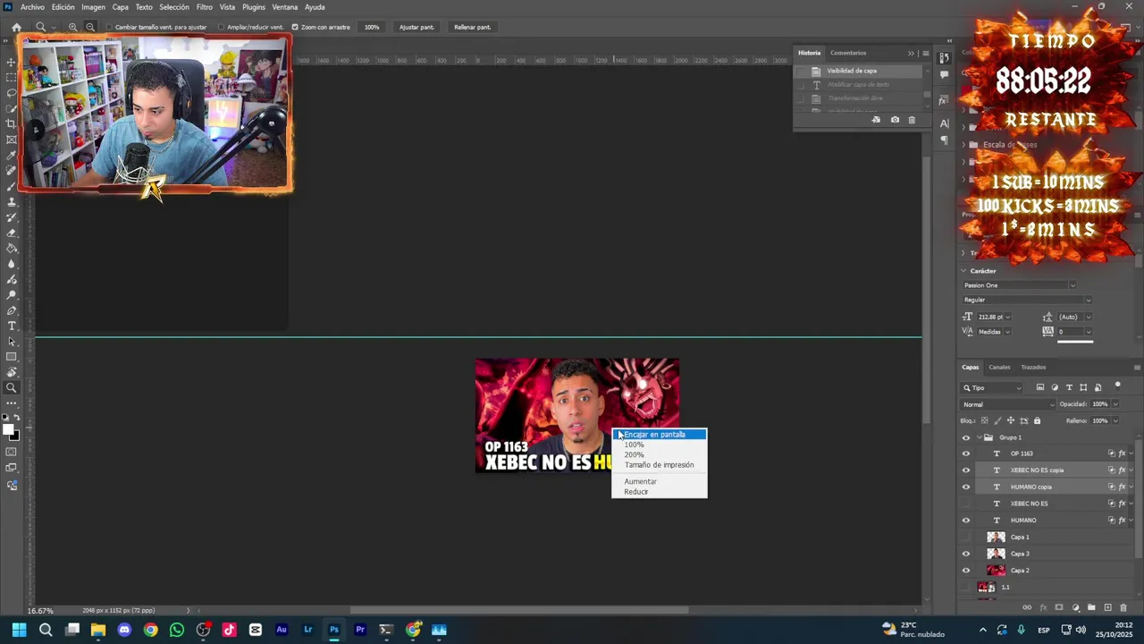Select the Eraser tool
Viewport: 1144px width, 644px height.
click(12, 233)
